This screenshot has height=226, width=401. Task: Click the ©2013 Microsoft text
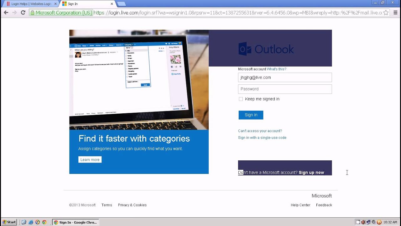(82, 205)
